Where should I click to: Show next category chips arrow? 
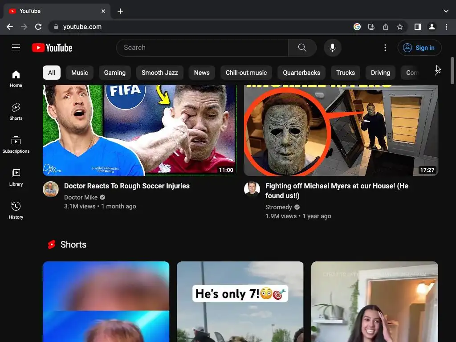(436, 73)
